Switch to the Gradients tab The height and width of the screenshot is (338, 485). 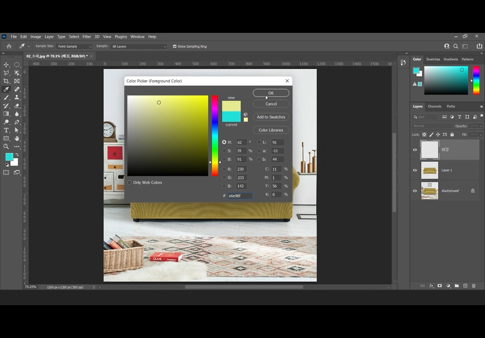(451, 59)
